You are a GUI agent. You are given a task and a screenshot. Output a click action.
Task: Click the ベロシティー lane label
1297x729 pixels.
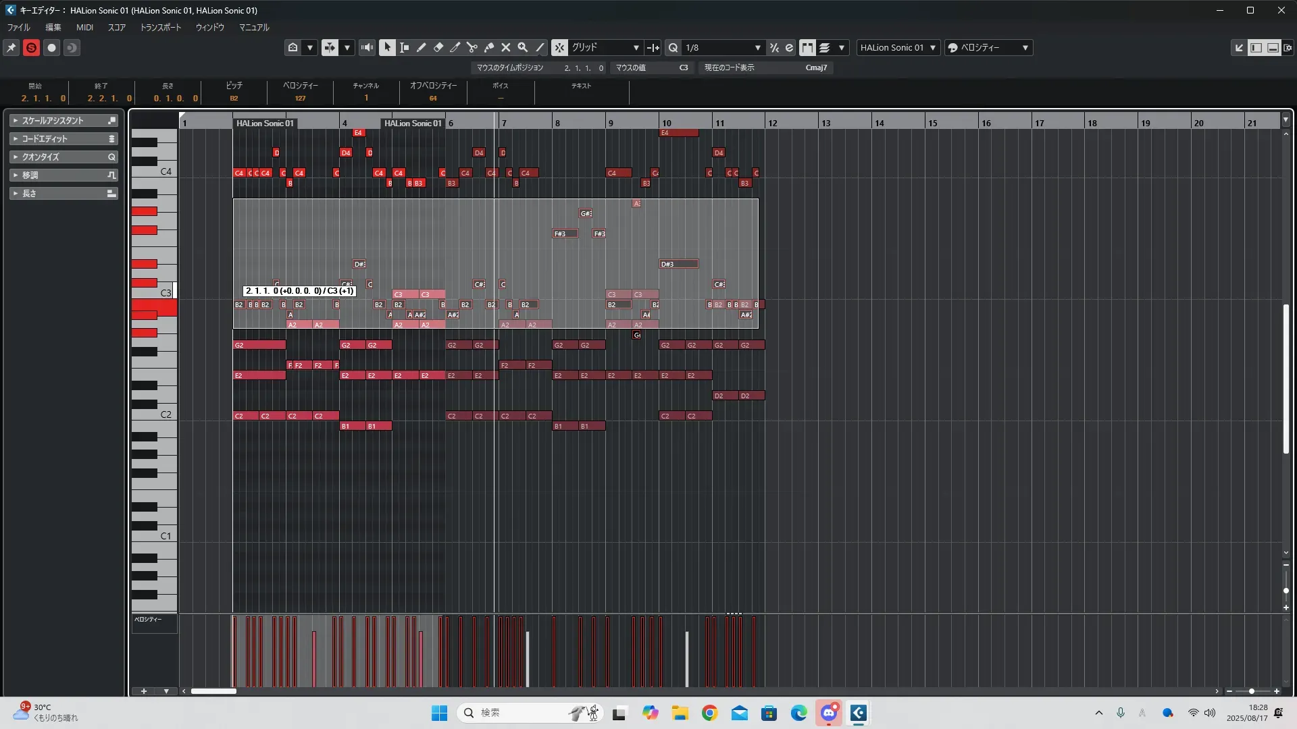tap(148, 619)
